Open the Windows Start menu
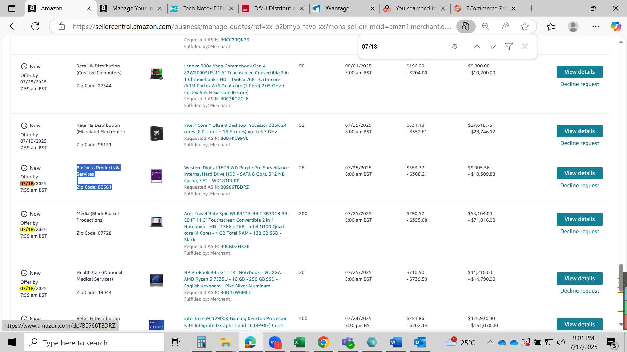The height and width of the screenshot is (352, 627). pyautogui.click(x=12, y=342)
